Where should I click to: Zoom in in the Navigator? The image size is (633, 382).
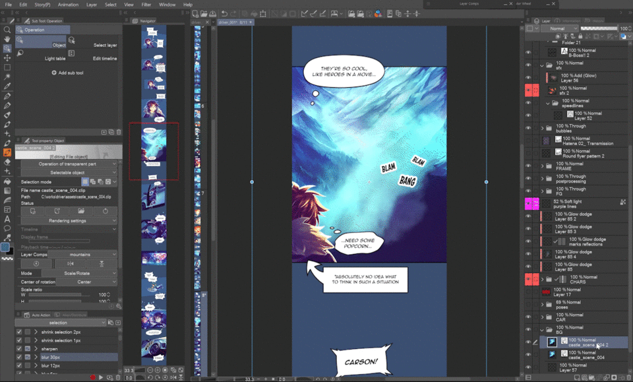(158, 370)
